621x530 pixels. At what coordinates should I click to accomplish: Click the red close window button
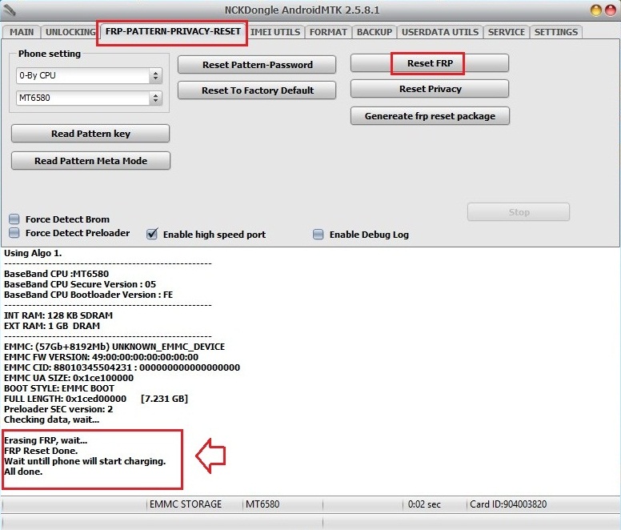[x=611, y=10]
